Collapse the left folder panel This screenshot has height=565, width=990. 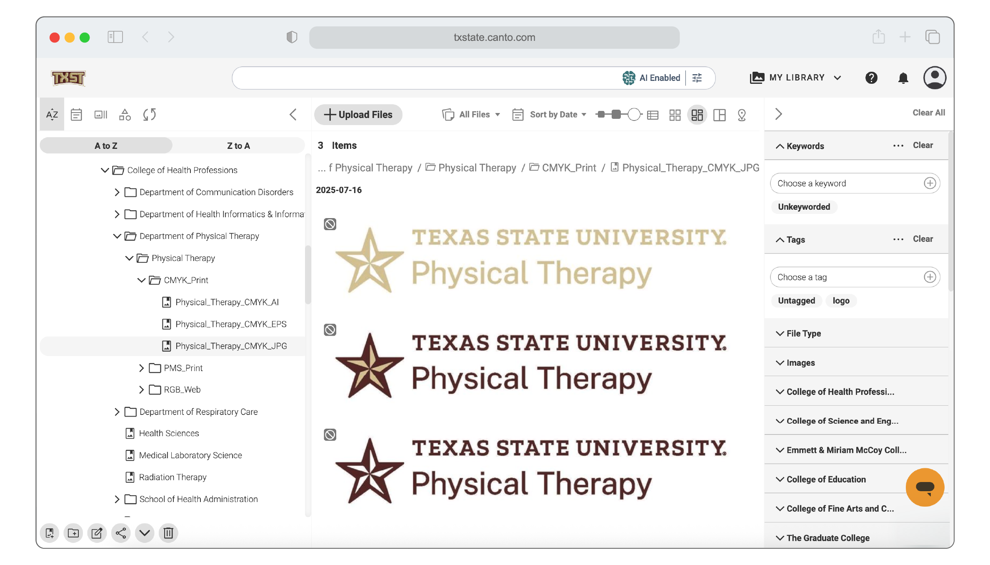(293, 114)
